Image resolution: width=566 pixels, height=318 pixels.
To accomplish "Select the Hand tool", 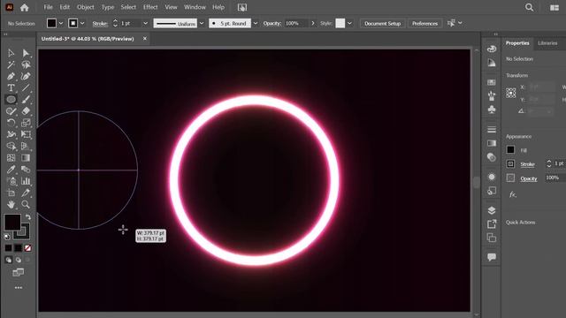I will point(11,204).
